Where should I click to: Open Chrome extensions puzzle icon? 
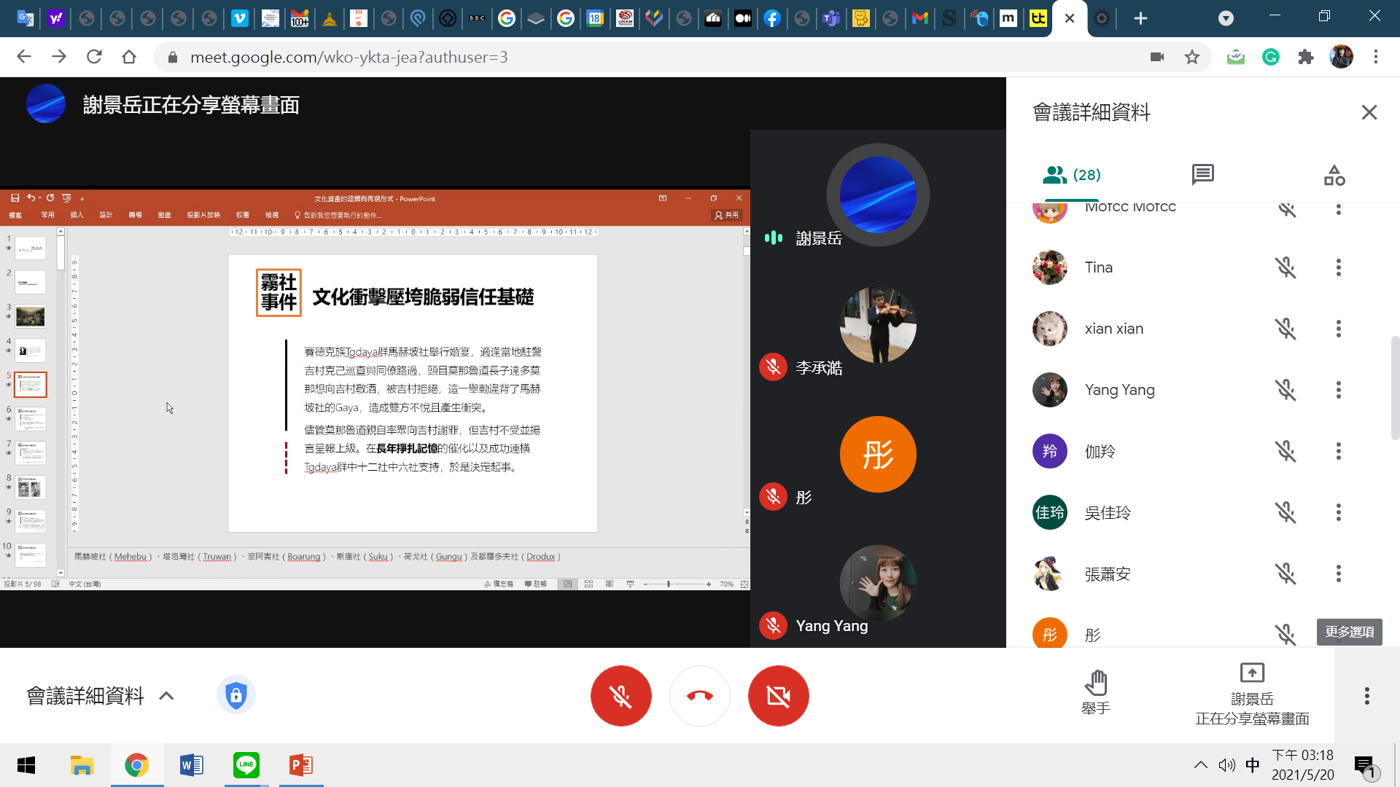point(1305,57)
